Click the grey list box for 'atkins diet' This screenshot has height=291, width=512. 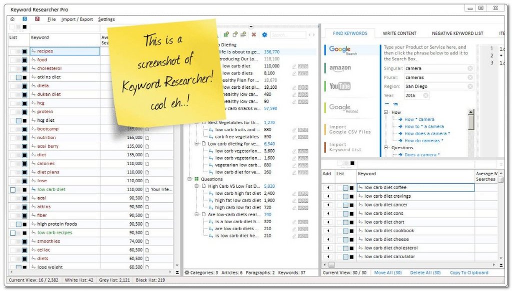click(x=18, y=77)
